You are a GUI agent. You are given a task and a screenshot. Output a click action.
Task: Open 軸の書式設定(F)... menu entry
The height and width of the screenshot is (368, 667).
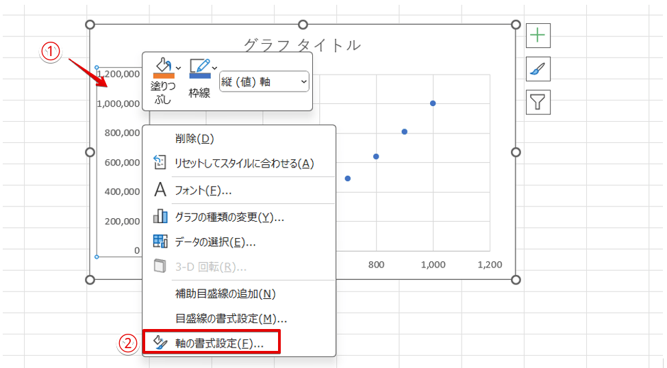(239, 343)
